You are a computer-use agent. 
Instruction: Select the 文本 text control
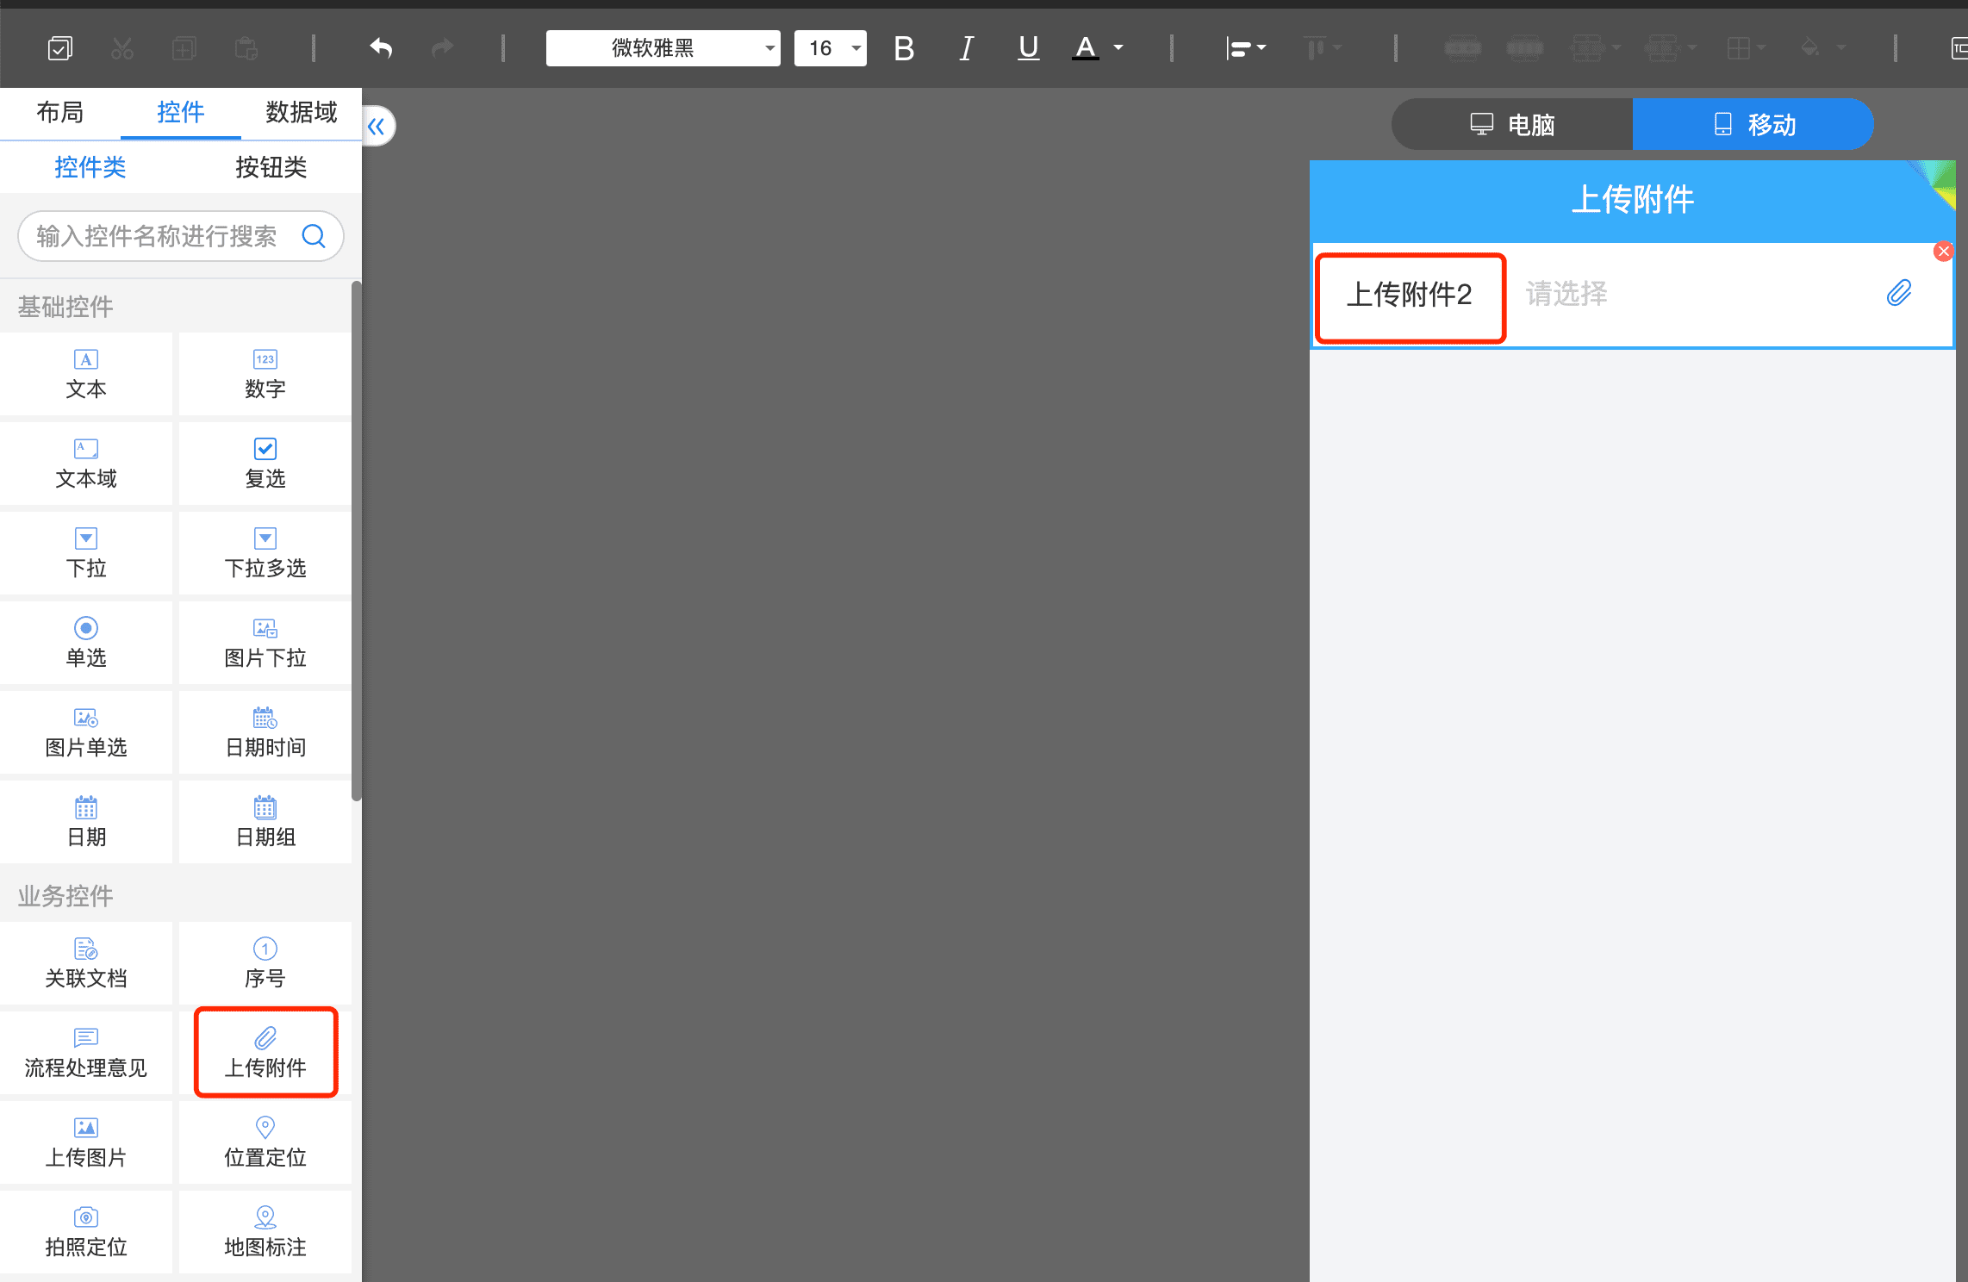coord(86,375)
